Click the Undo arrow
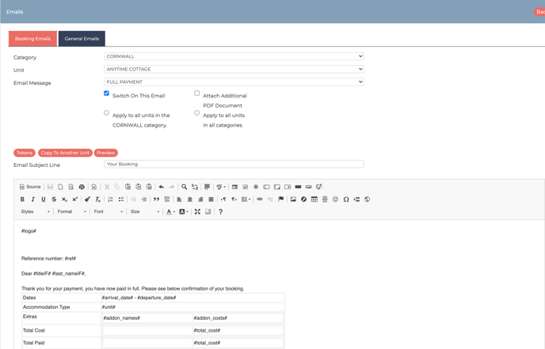Image resolution: width=545 pixels, height=349 pixels. (162, 187)
